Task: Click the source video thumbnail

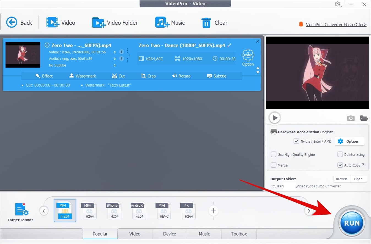Action: [x=23, y=55]
